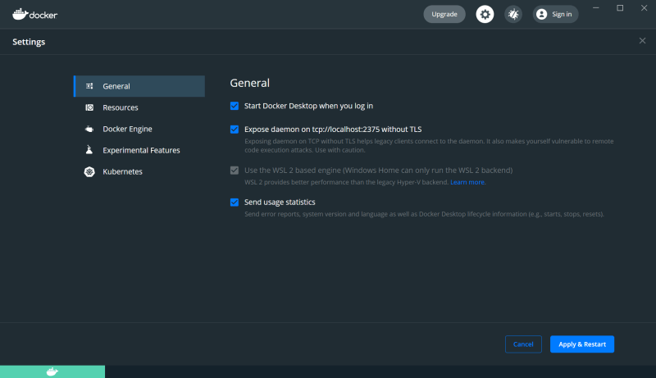Click 'WSL 2 provides better performance' text
Viewport: 656px width, 378px height.
point(346,182)
